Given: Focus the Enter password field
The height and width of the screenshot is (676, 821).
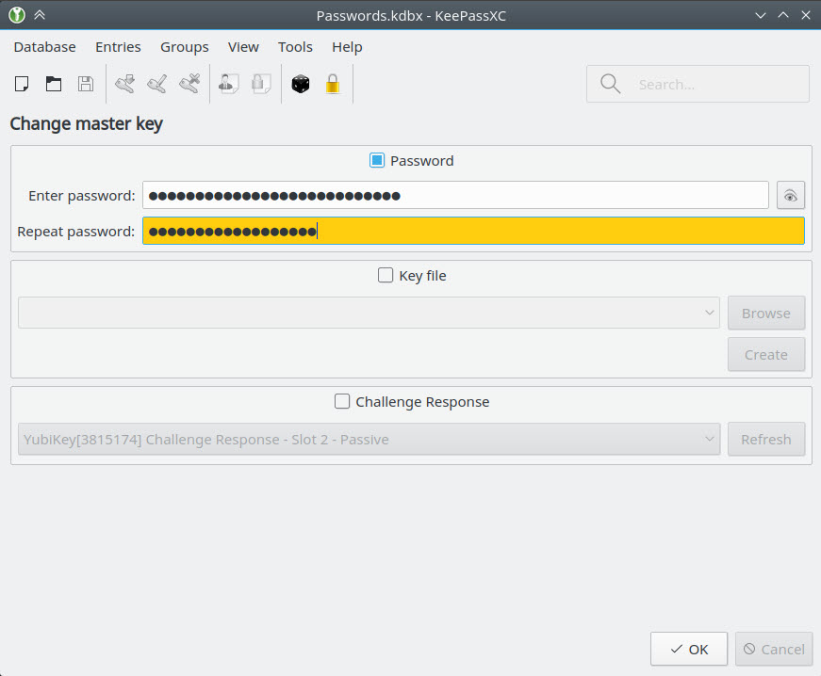Looking at the screenshot, I should (455, 196).
